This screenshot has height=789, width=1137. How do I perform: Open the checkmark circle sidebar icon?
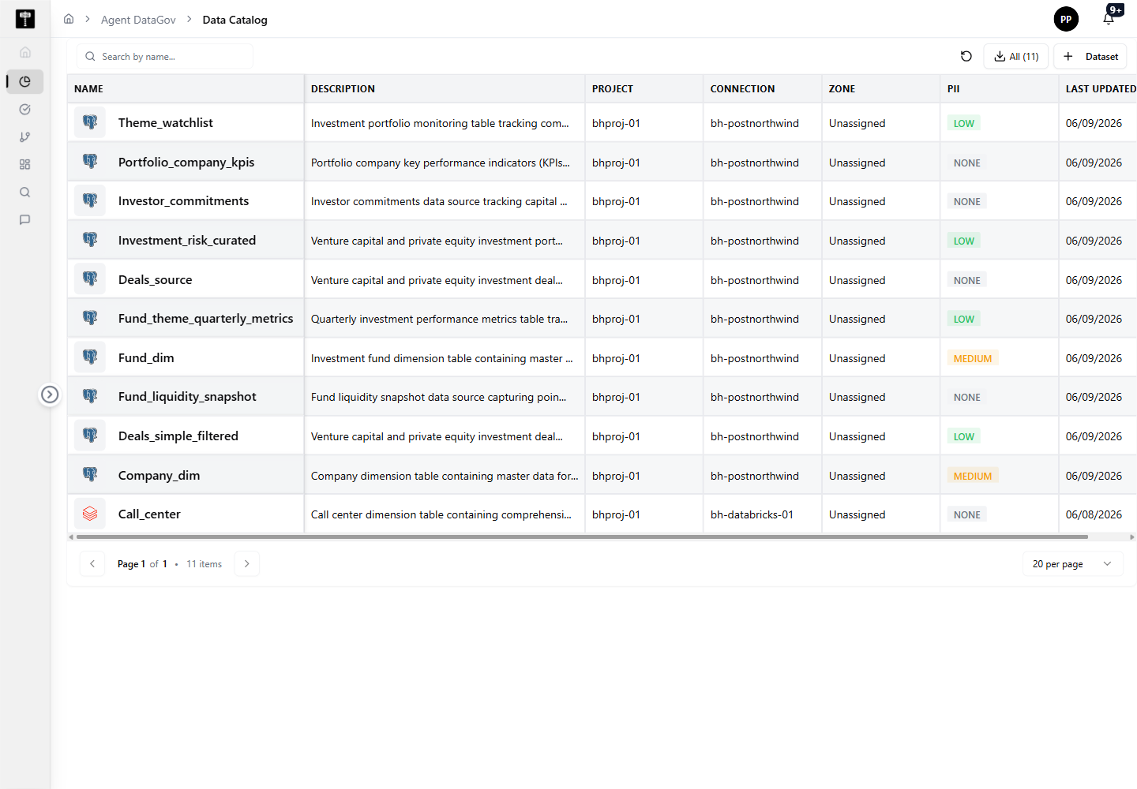pyautogui.click(x=25, y=109)
